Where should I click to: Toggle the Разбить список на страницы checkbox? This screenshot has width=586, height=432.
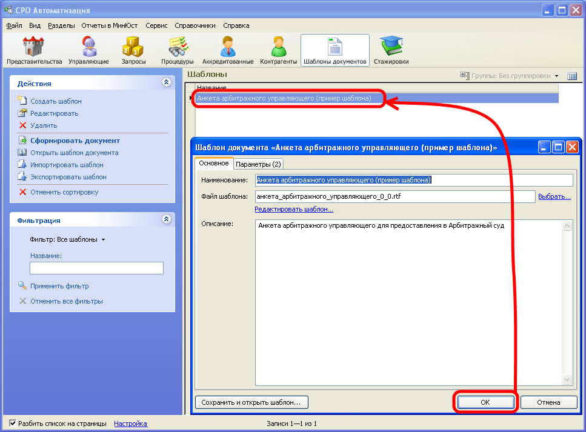pos(13,424)
